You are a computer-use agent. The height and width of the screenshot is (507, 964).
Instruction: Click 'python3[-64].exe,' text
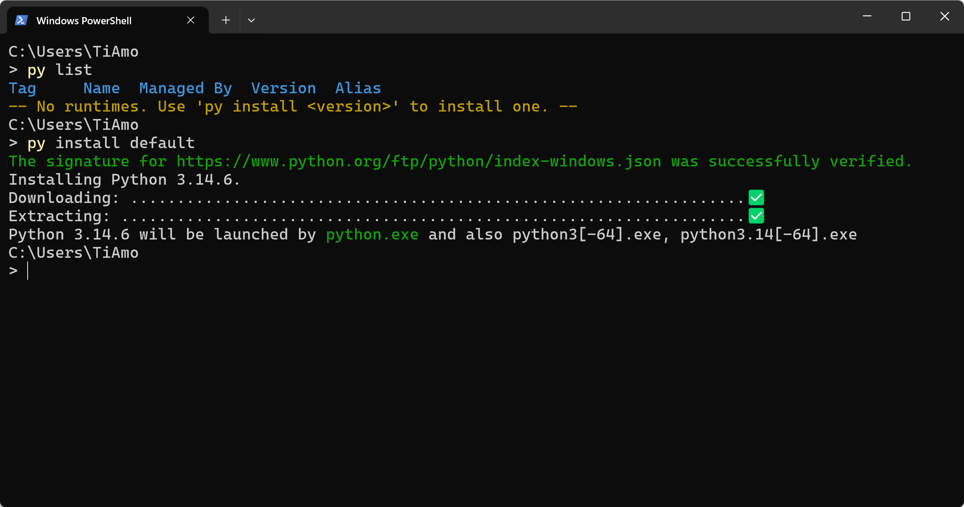[591, 235]
